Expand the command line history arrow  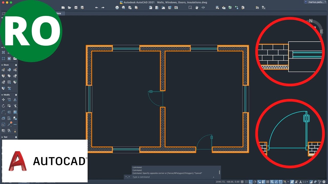coord(214,177)
